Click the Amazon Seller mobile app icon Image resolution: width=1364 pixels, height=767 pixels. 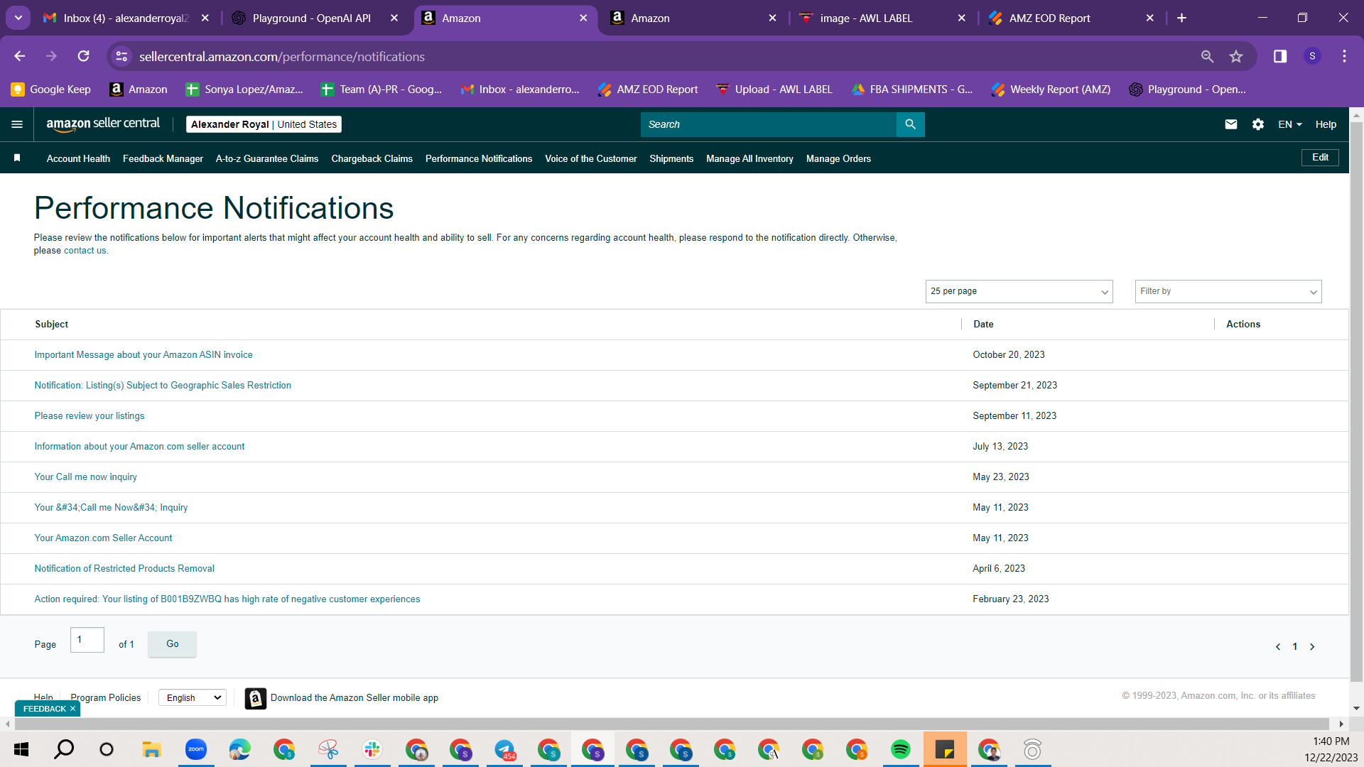[x=256, y=698]
